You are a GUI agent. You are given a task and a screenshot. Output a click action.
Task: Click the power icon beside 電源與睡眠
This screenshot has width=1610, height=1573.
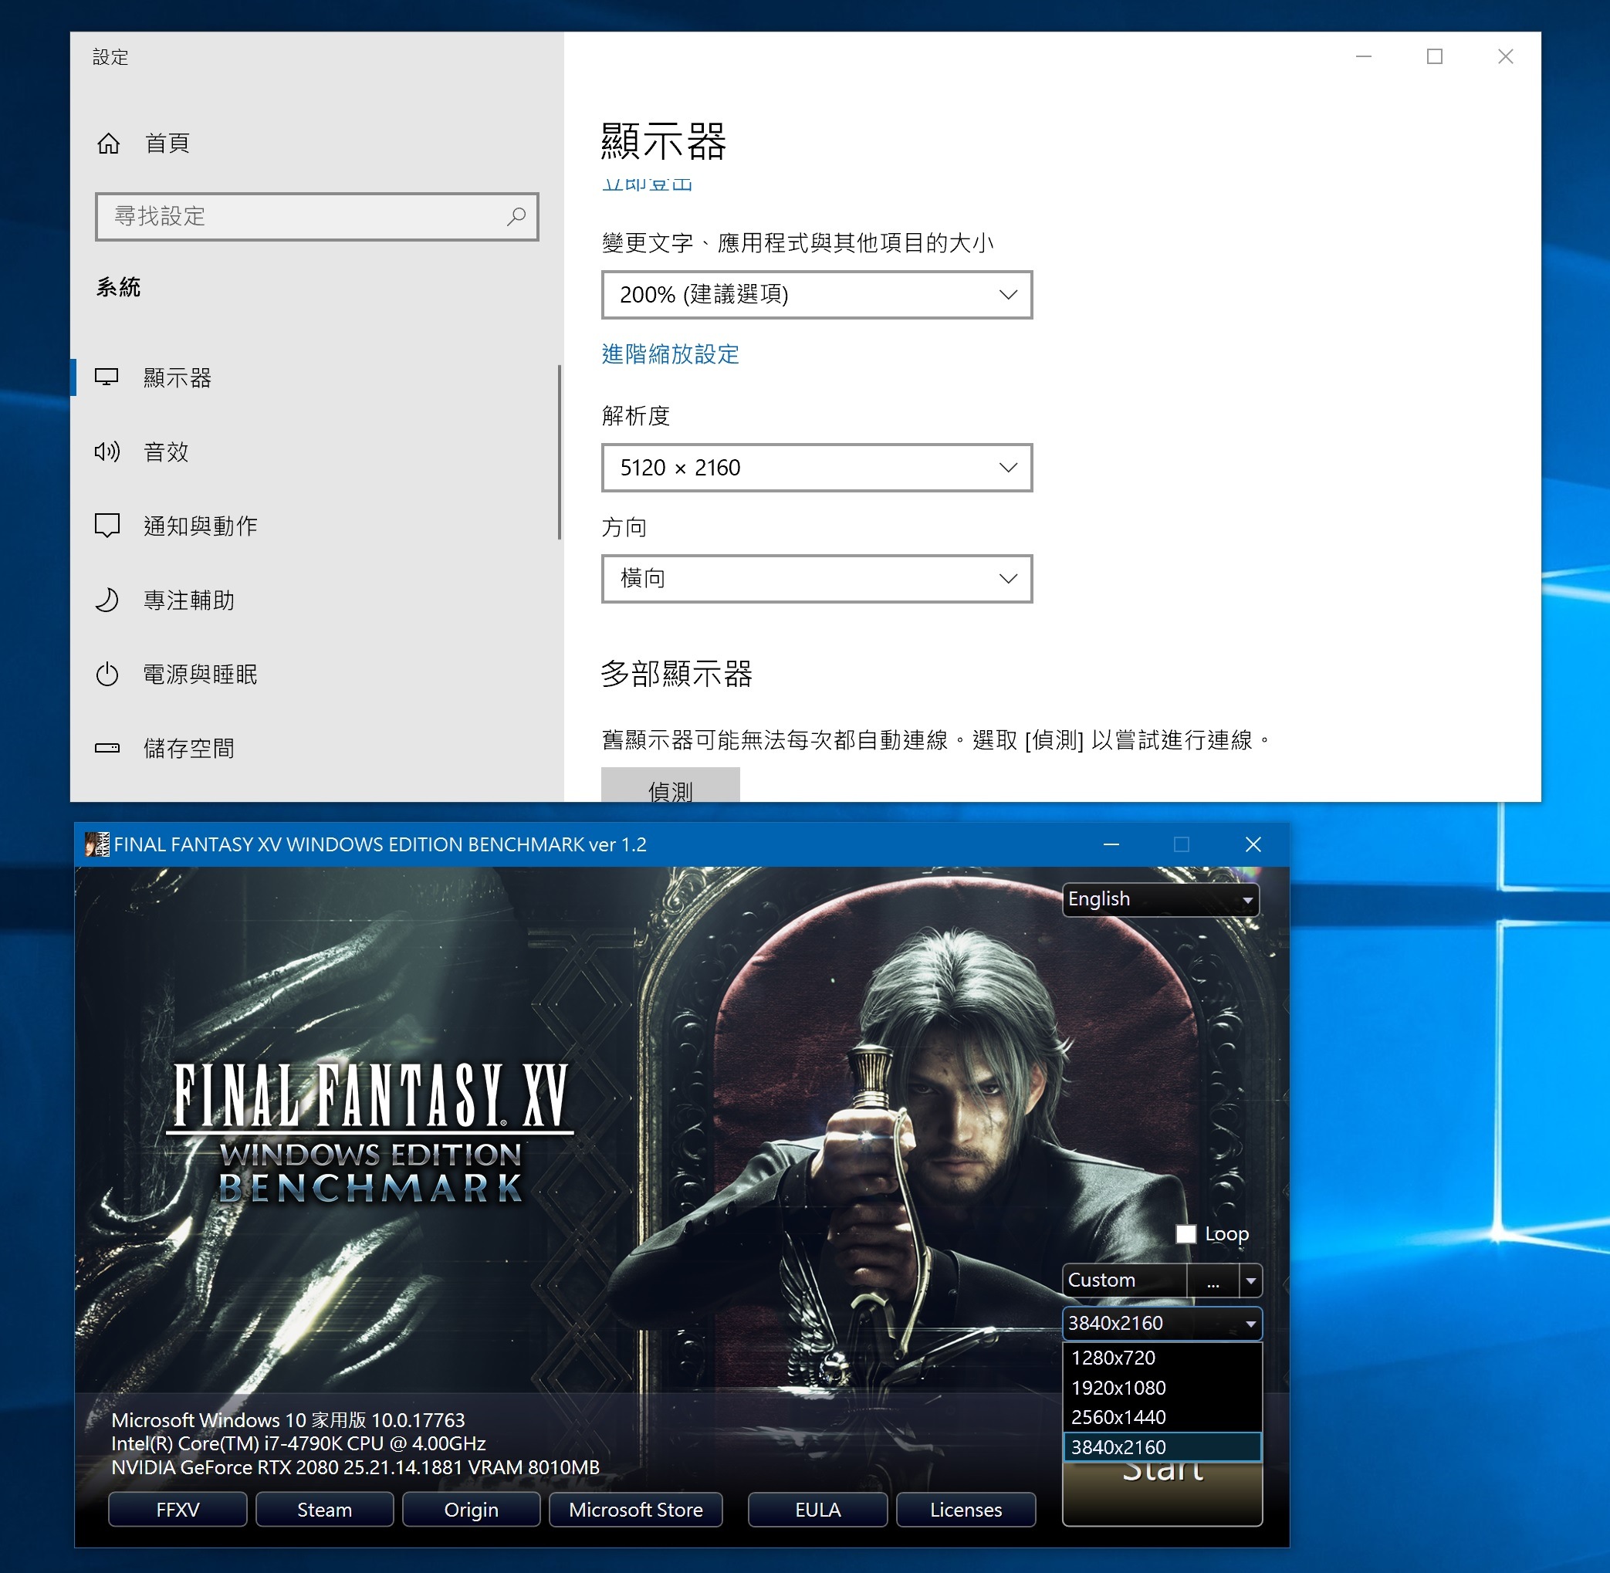point(107,674)
